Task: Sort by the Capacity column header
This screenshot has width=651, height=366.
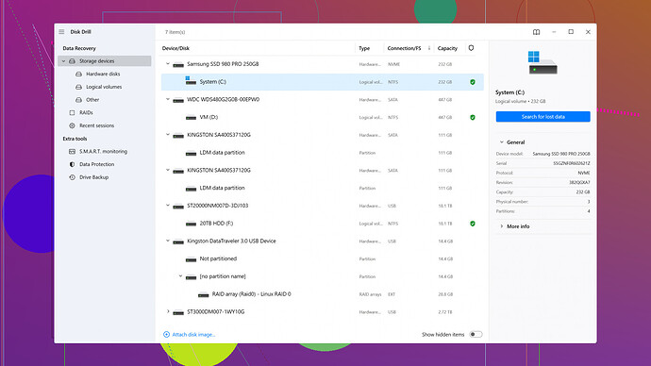Action: pyautogui.click(x=447, y=48)
